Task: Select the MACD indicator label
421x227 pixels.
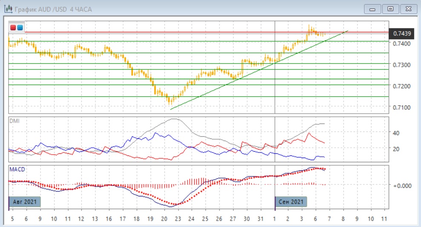Action: coord(17,170)
